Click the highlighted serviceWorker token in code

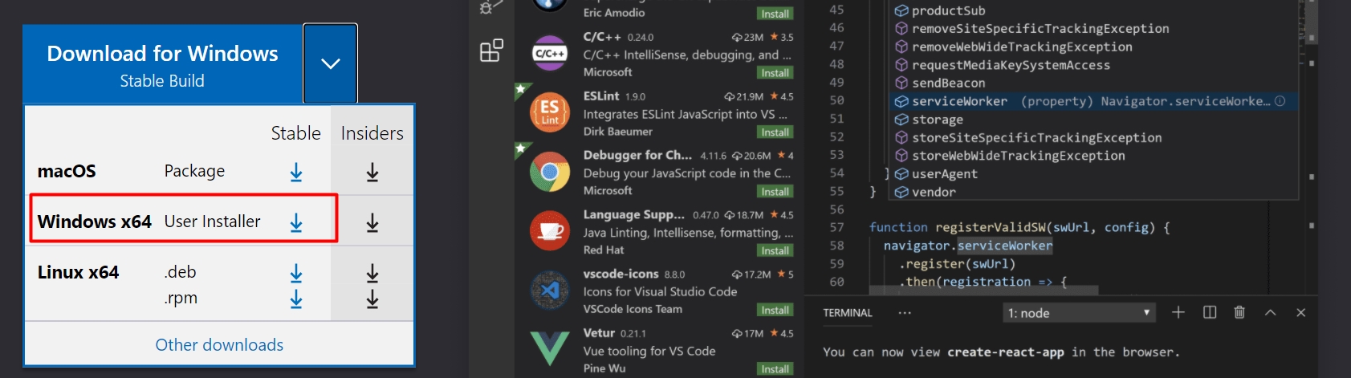(1005, 246)
